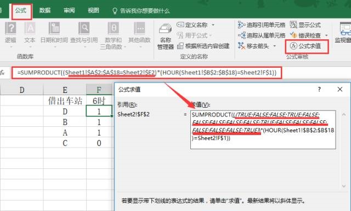The width and height of the screenshot is (351, 211).
Task: Open the 名称管理器 Name Manager
Action: (x=166, y=37)
